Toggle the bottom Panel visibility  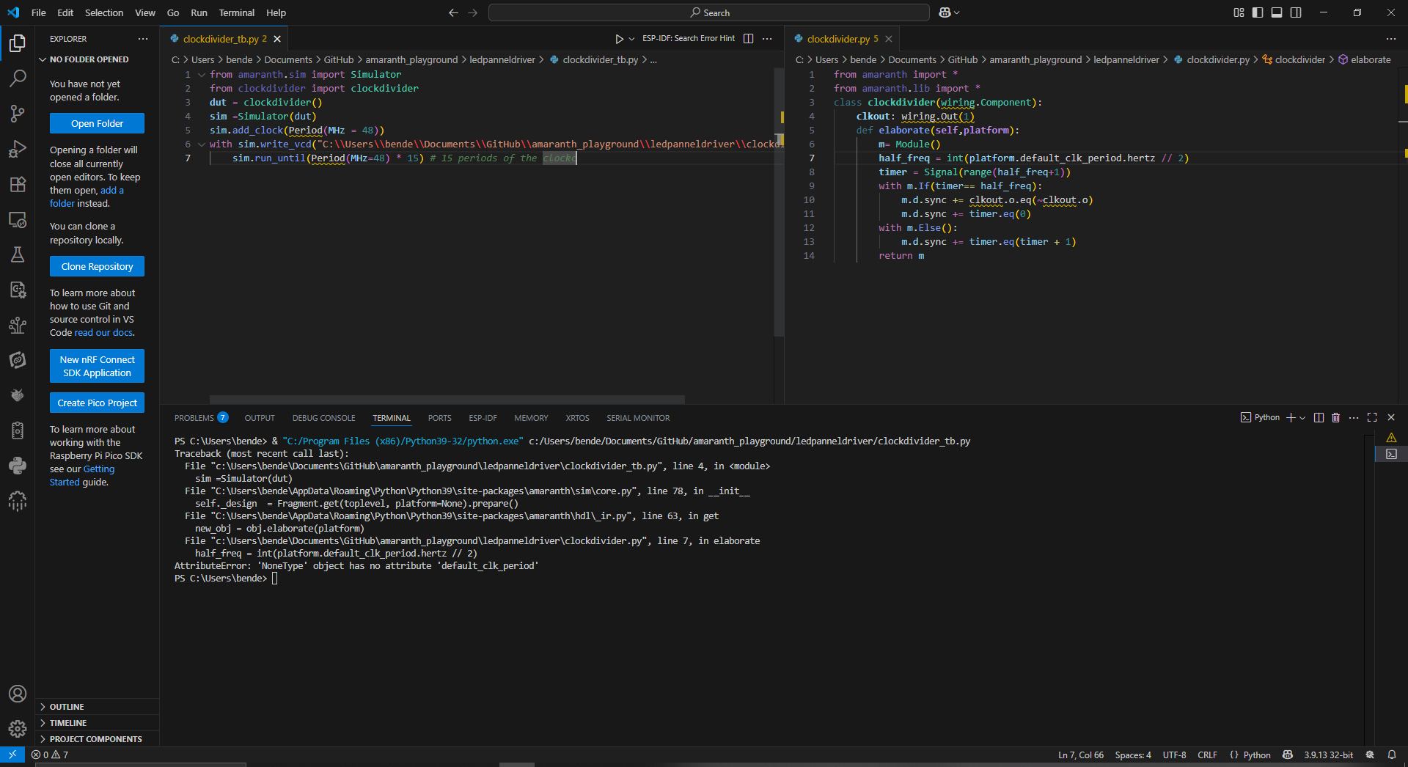(1277, 12)
